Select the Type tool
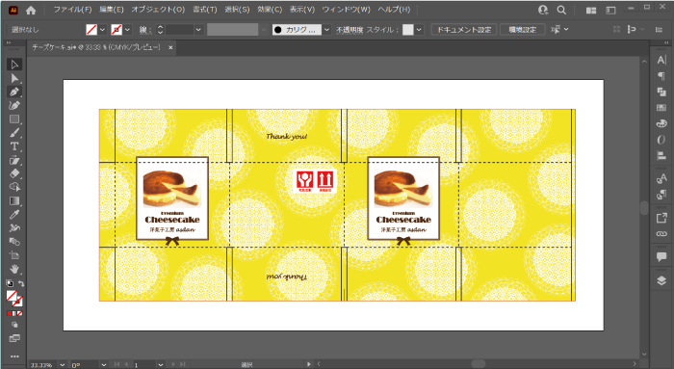This screenshot has height=369, width=674. [14, 146]
